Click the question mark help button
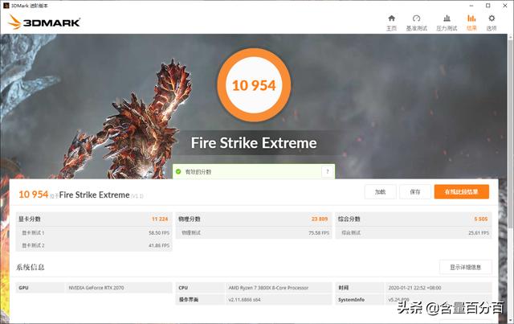This screenshot has height=324, width=514. (x=327, y=171)
